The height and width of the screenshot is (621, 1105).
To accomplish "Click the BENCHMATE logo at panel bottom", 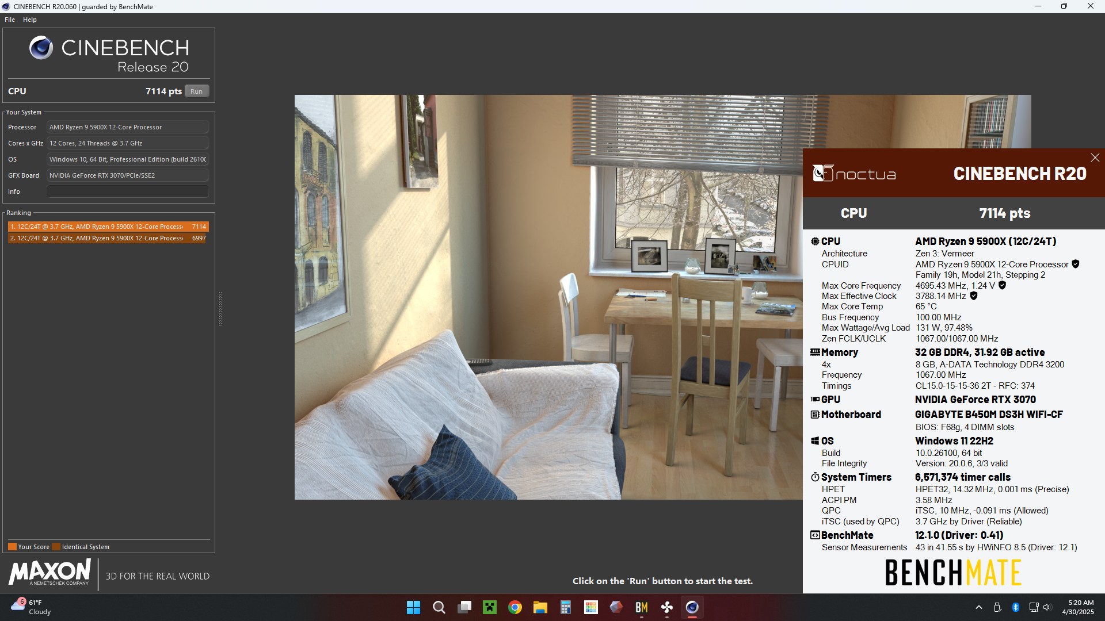I will point(953,573).
